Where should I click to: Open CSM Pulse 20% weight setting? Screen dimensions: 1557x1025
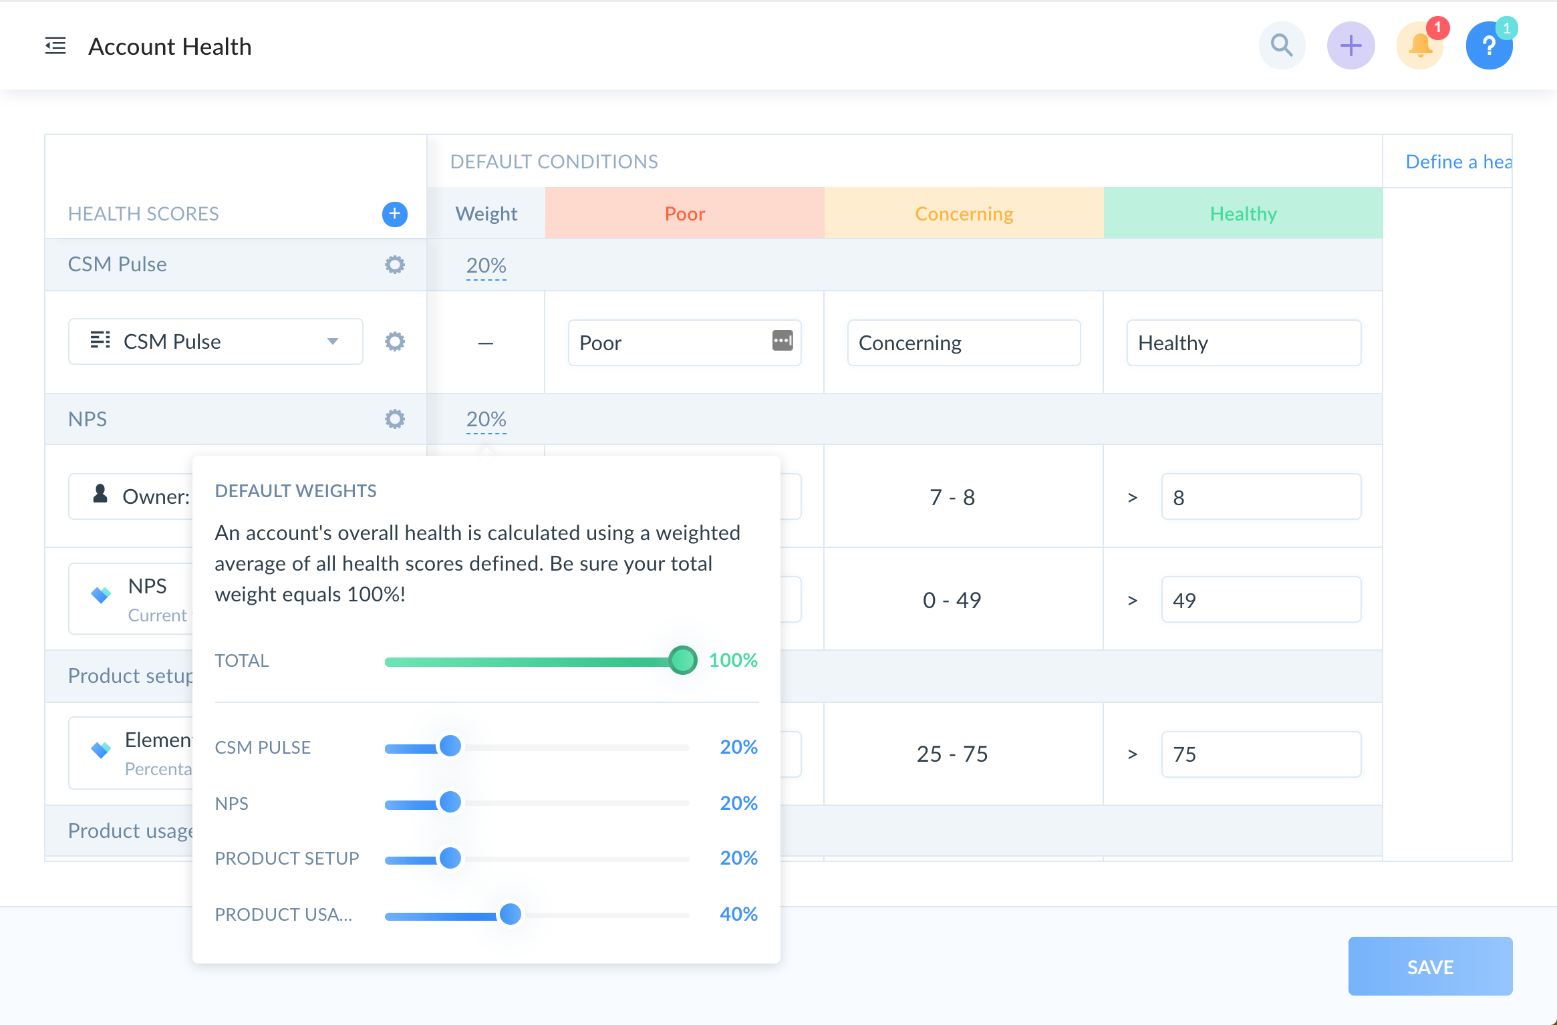pyautogui.click(x=486, y=266)
